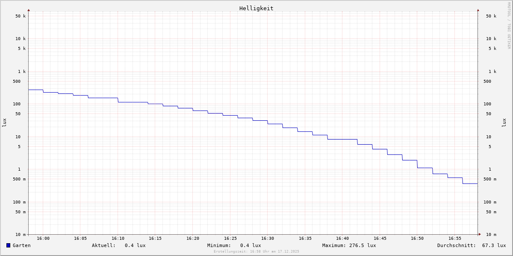Viewport: 513px width, 256px height.
Task: Click the 16:40 time axis label
Action: point(342,239)
